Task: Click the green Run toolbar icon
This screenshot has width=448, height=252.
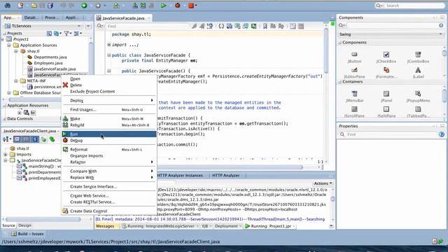Action: coord(163,6)
